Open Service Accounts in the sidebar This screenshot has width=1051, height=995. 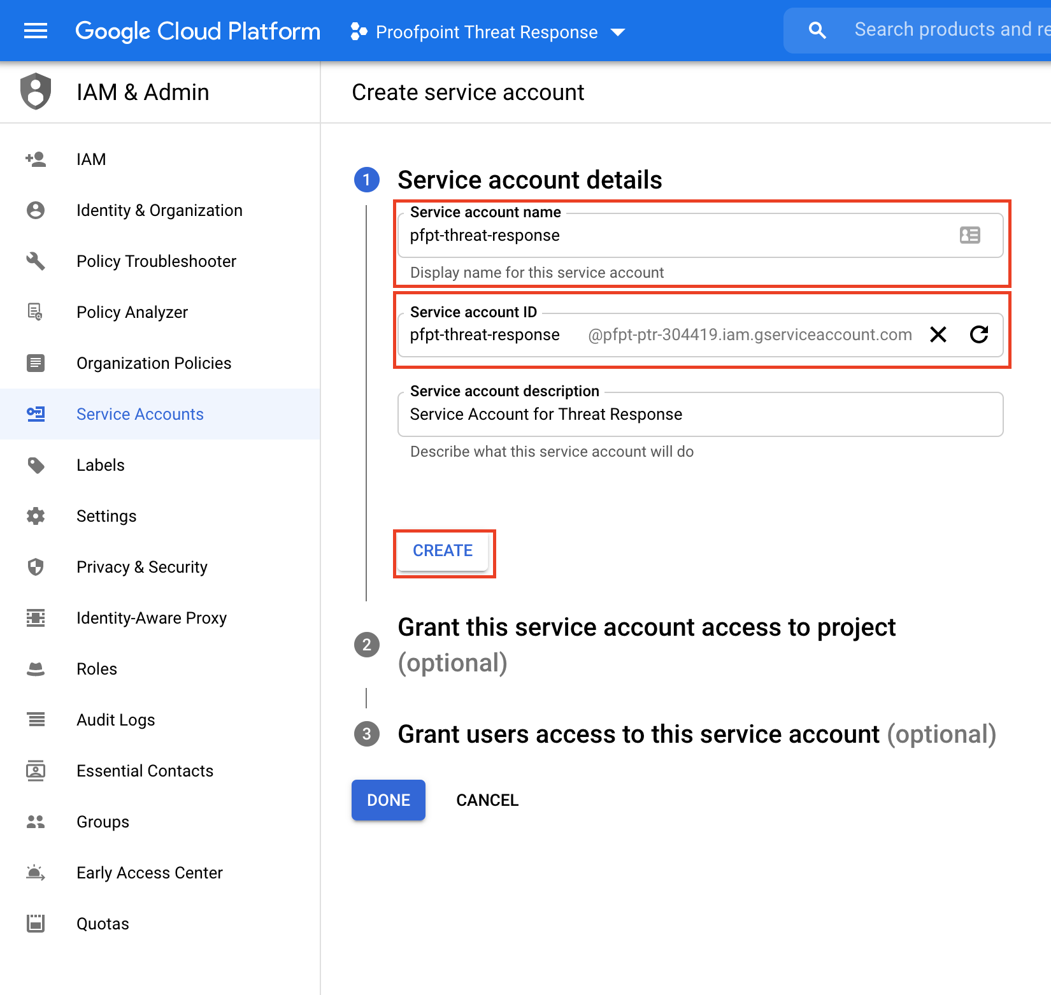(x=139, y=414)
